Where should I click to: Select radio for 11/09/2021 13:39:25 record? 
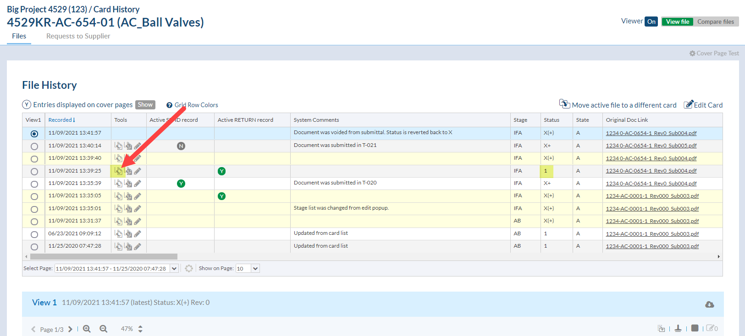pos(34,172)
